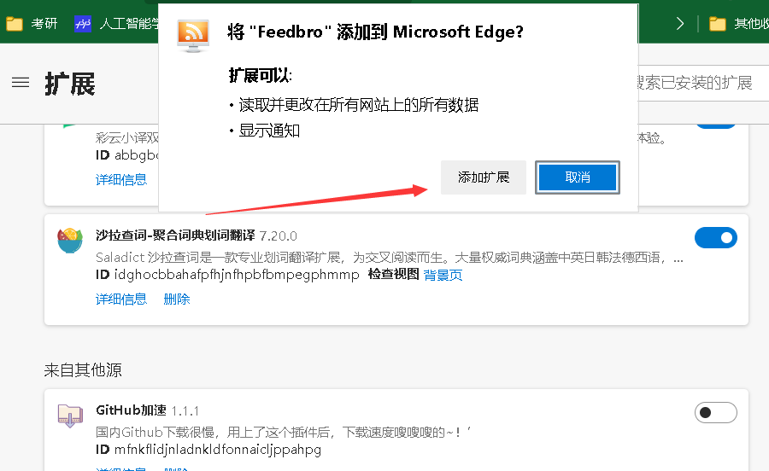Open 详细信息 for 沙拉查词
Image resolution: width=769 pixels, height=471 pixels.
[x=121, y=299]
